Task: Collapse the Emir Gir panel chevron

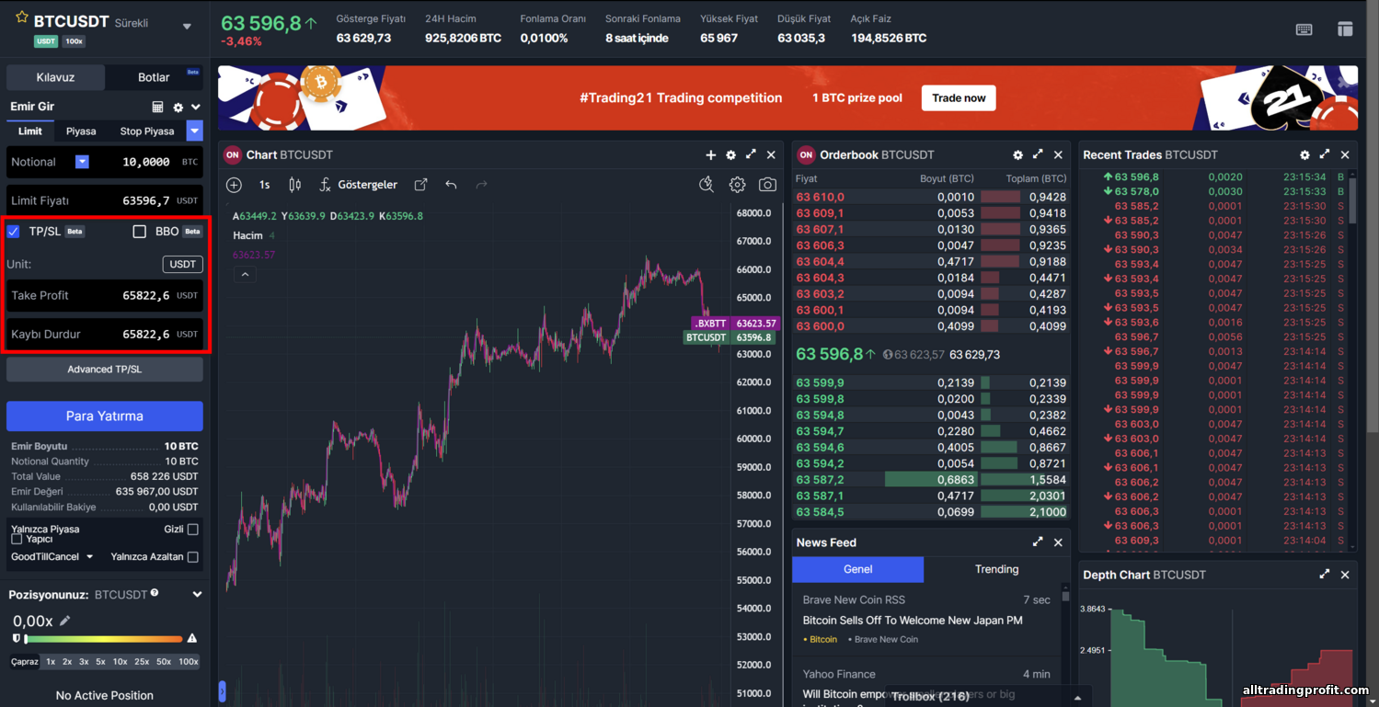Action: tap(196, 108)
